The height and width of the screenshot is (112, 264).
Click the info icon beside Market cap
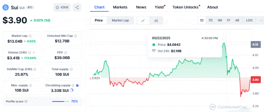click(x=30, y=36)
